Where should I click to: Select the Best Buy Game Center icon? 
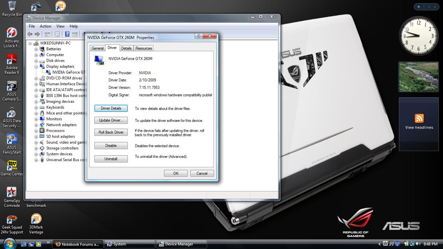pyautogui.click(x=12, y=169)
